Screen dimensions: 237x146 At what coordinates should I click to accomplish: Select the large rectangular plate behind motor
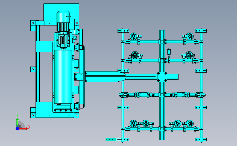tap(61, 12)
